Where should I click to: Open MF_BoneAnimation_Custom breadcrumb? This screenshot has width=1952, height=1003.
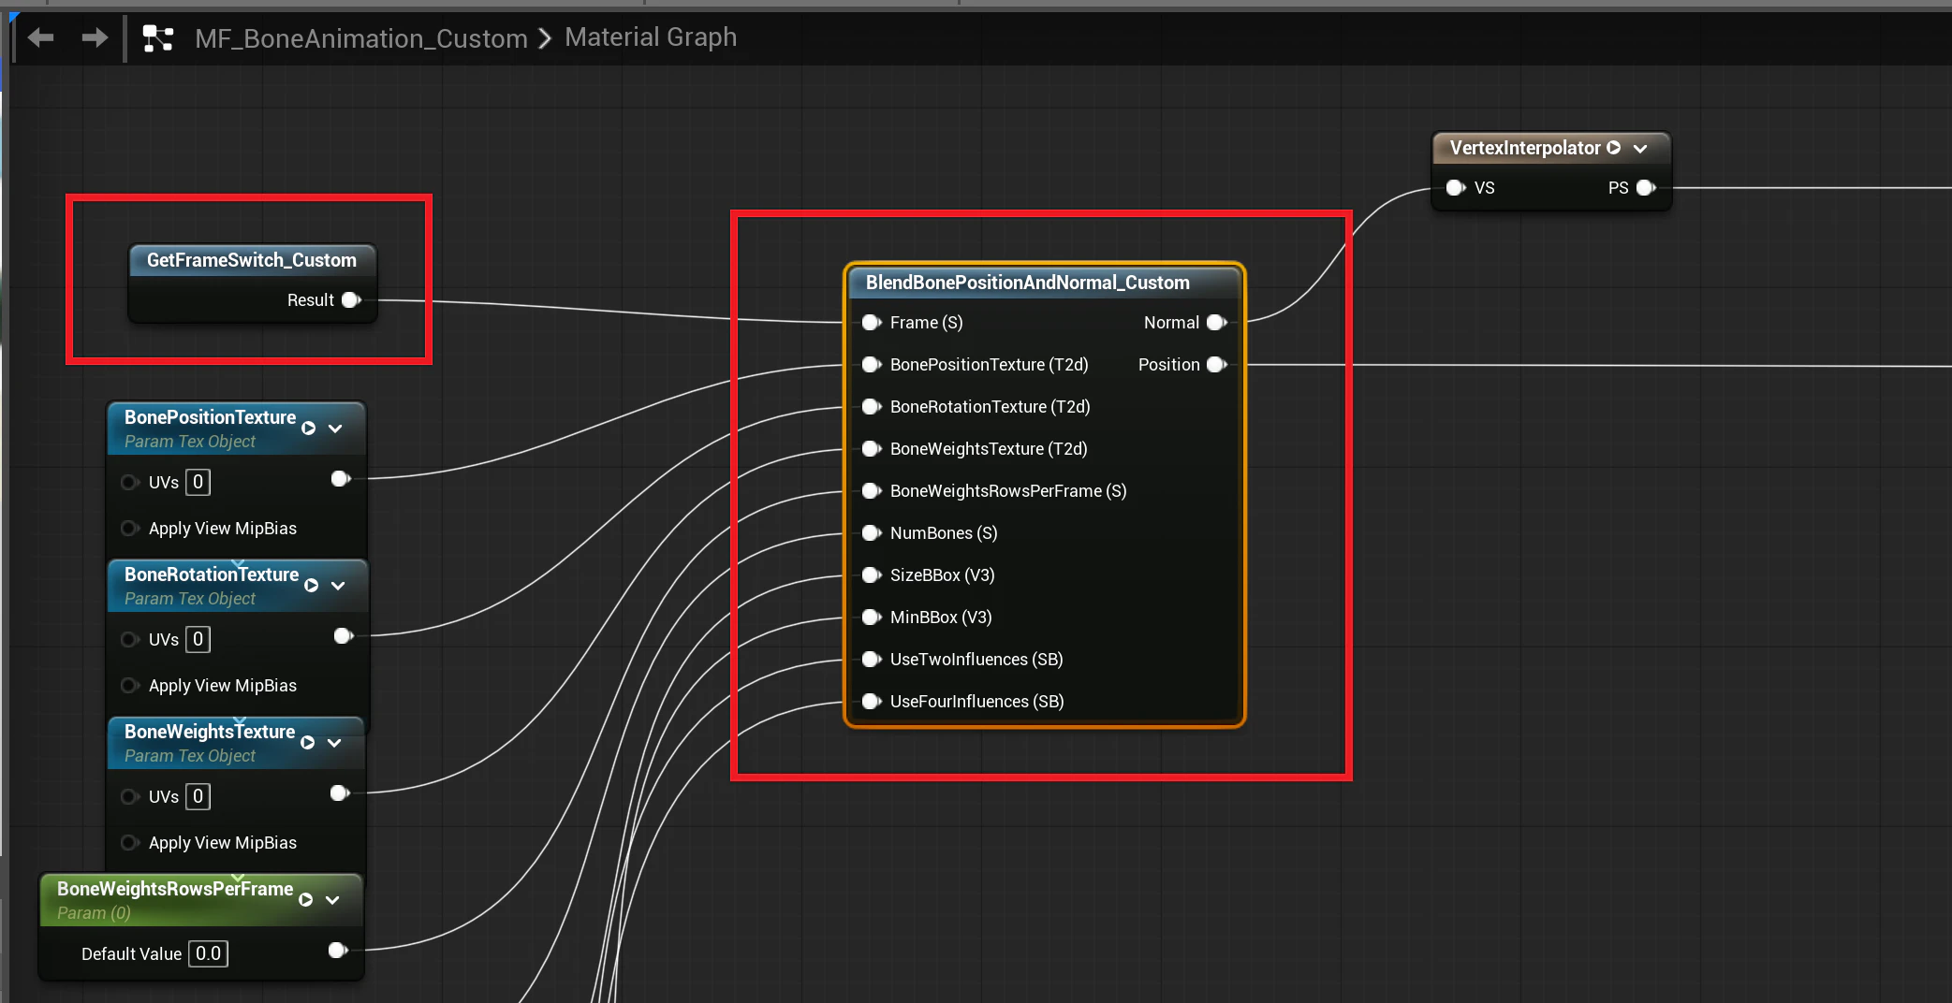tap(361, 38)
